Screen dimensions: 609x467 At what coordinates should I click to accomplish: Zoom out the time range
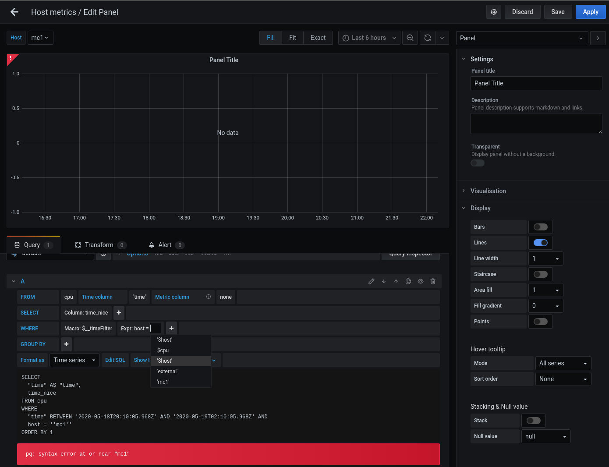410,38
